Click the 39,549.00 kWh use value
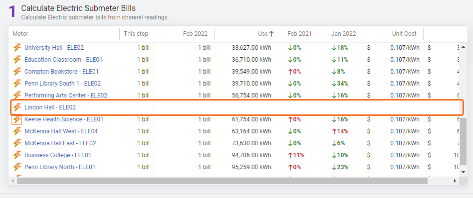The image size is (473, 198). click(x=251, y=72)
